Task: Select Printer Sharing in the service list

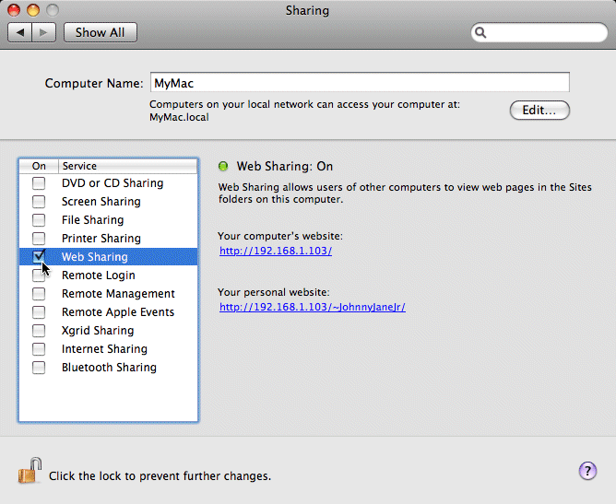Action: point(101,239)
